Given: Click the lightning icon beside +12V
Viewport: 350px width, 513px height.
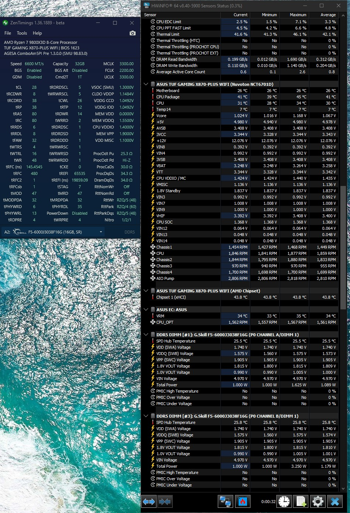Looking at the screenshot, I should pos(153,141).
